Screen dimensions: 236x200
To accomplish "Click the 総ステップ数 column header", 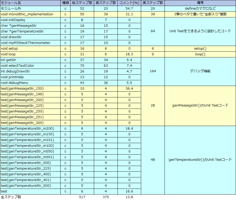I will [82, 3].
